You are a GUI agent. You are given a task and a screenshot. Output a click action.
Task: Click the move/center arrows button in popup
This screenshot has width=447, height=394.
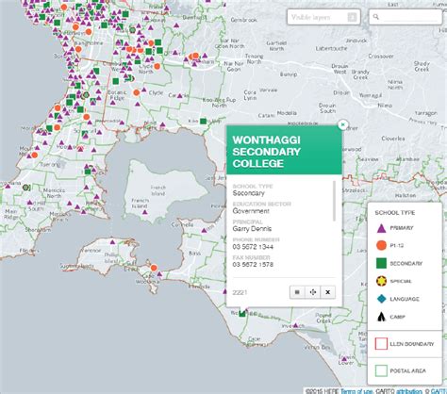313,292
